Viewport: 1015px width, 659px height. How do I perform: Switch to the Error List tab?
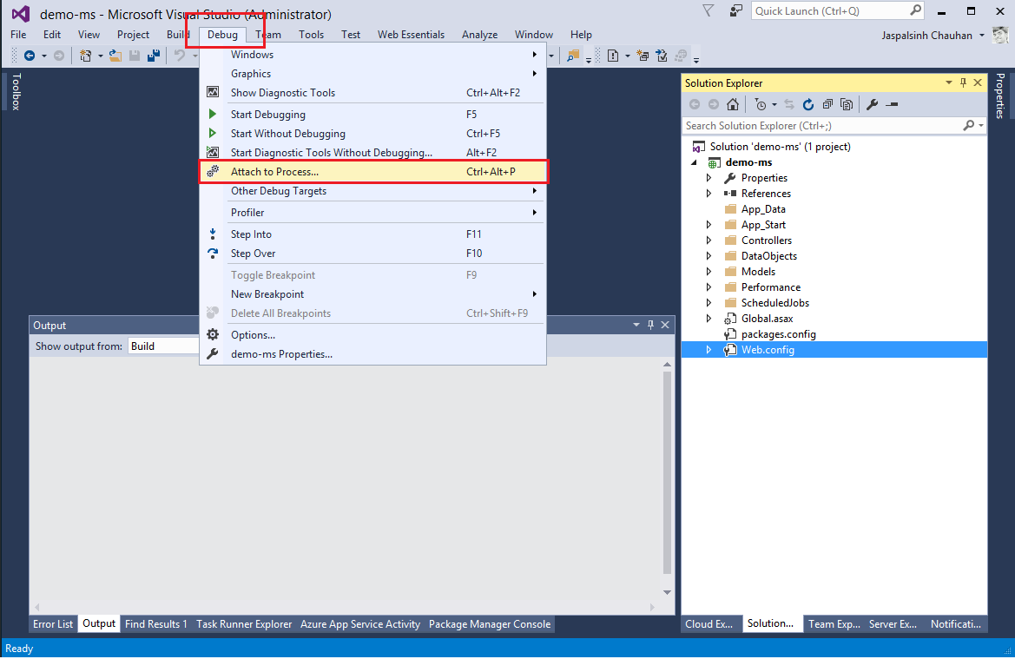coord(53,624)
